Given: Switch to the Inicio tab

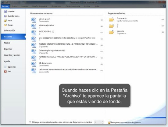Looking at the screenshot, I should [15, 6].
